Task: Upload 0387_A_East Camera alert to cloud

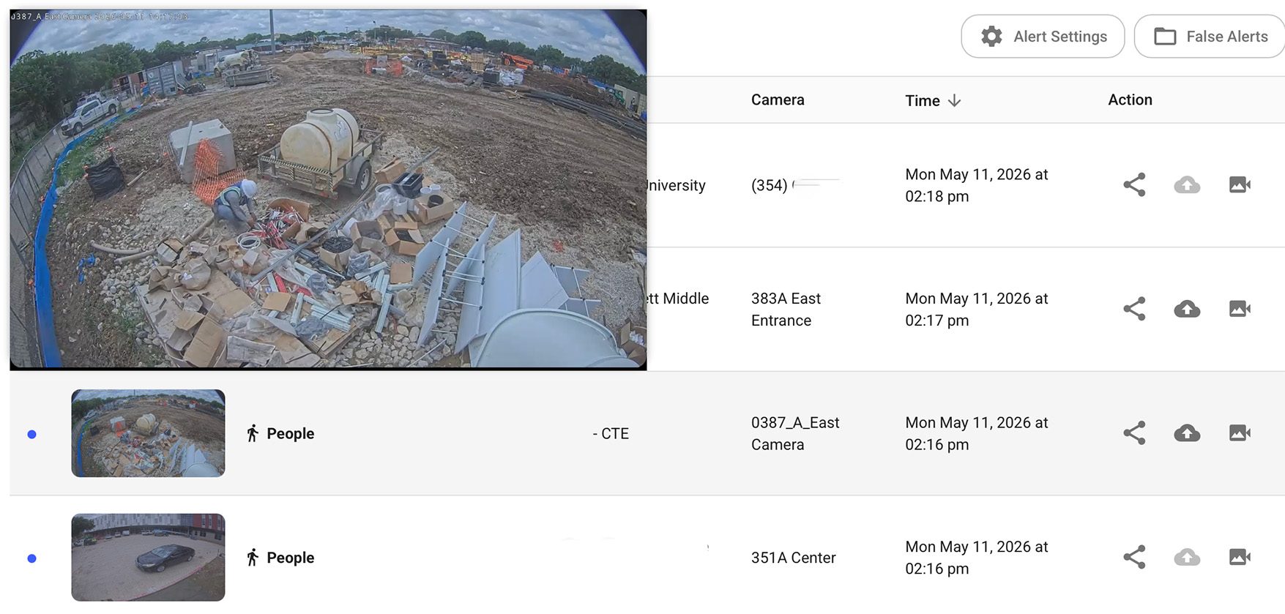Action: (1187, 433)
